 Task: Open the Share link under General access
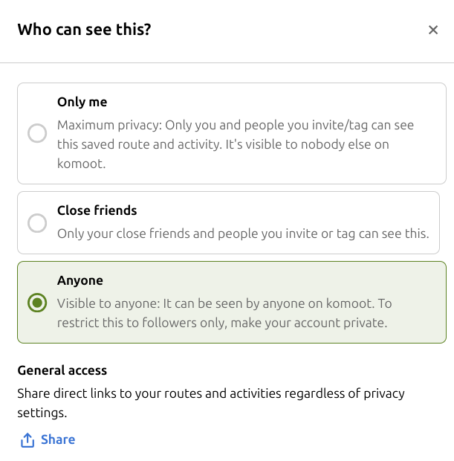tap(48, 440)
